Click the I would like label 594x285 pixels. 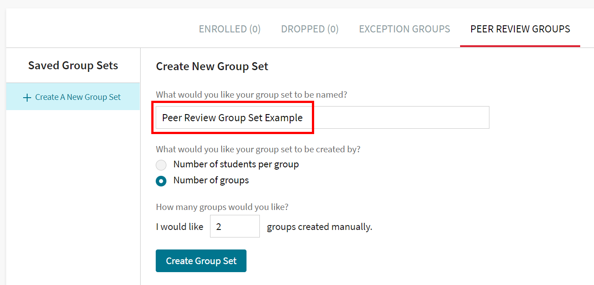point(180,226)
